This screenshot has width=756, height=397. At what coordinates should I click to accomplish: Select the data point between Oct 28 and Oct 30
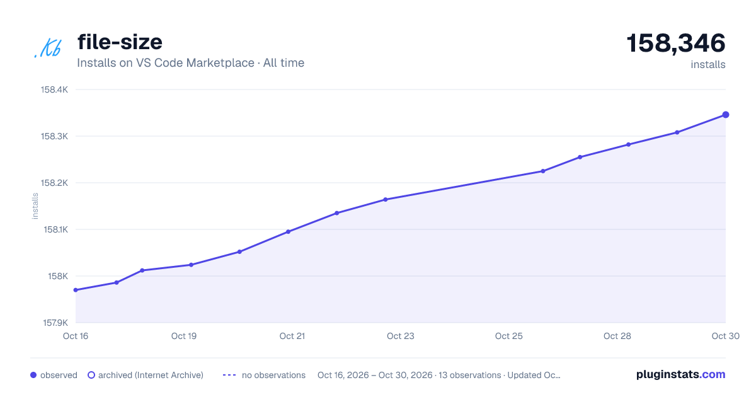click(677, 132)
